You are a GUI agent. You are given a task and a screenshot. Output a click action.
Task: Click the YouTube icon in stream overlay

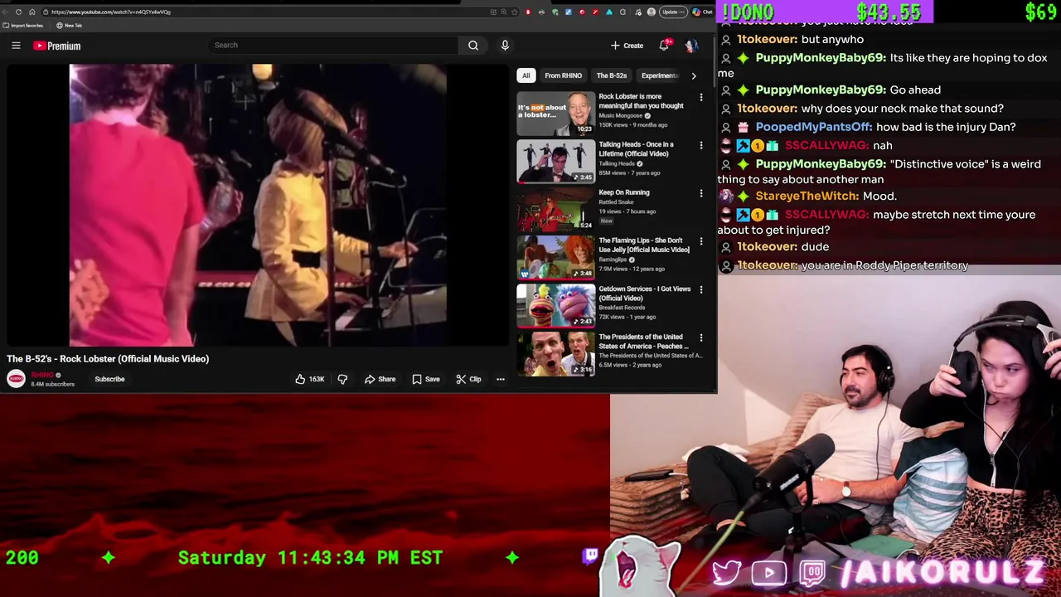pyautogui.click(x=769, y=572)
